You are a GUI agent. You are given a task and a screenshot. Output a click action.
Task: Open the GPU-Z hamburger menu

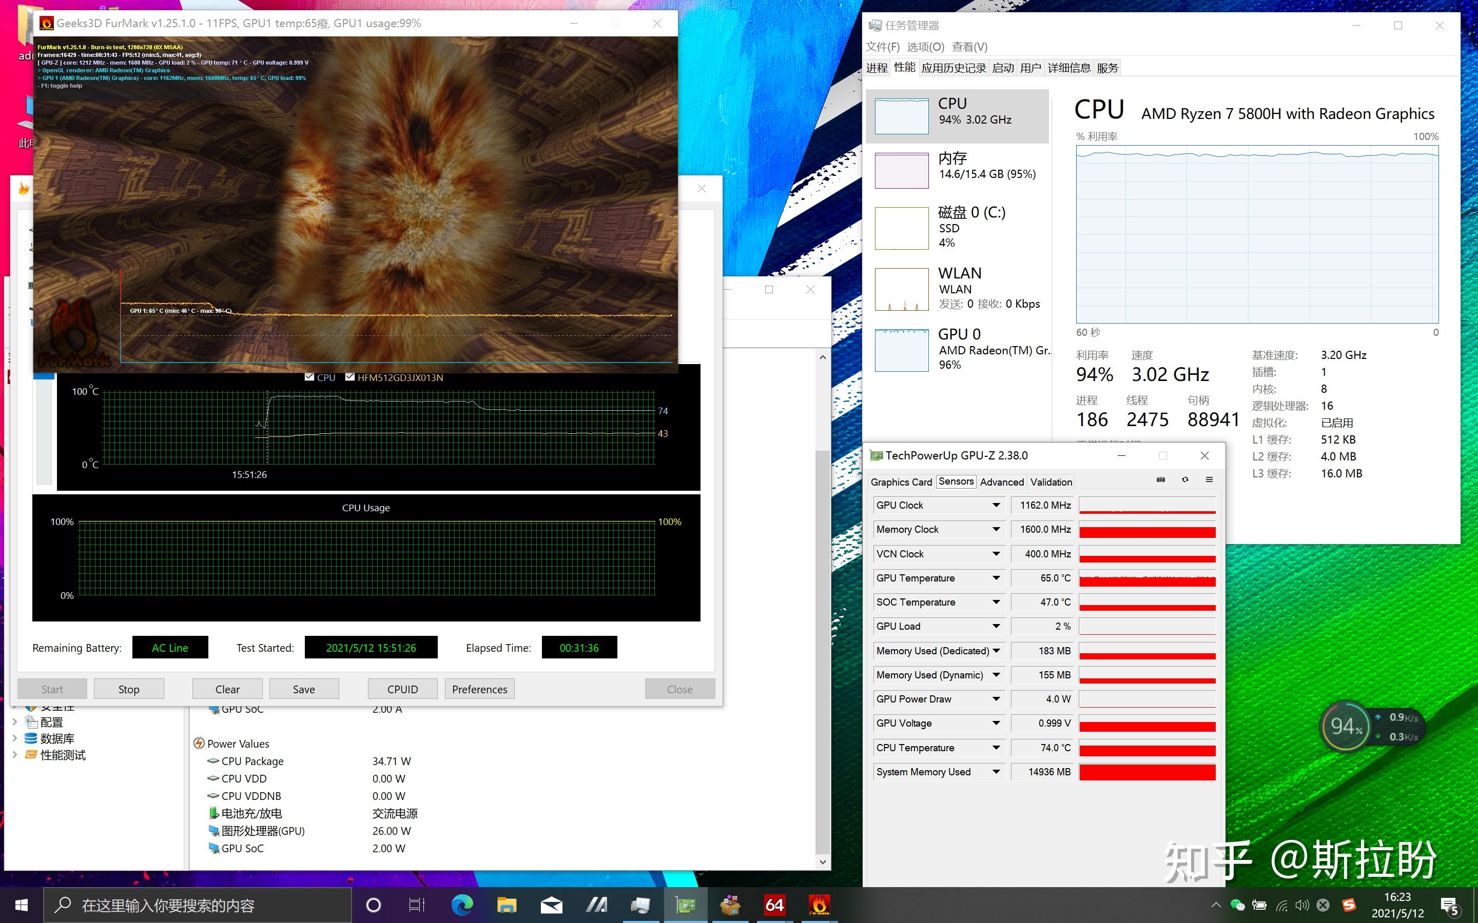pyautogui.click(x=1209, y=480)
